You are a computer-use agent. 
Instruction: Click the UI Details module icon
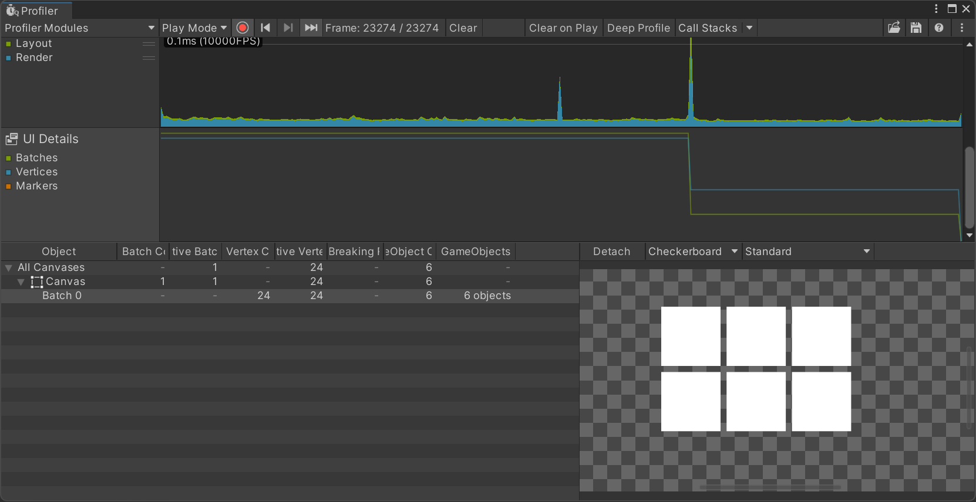click(12, 139)
